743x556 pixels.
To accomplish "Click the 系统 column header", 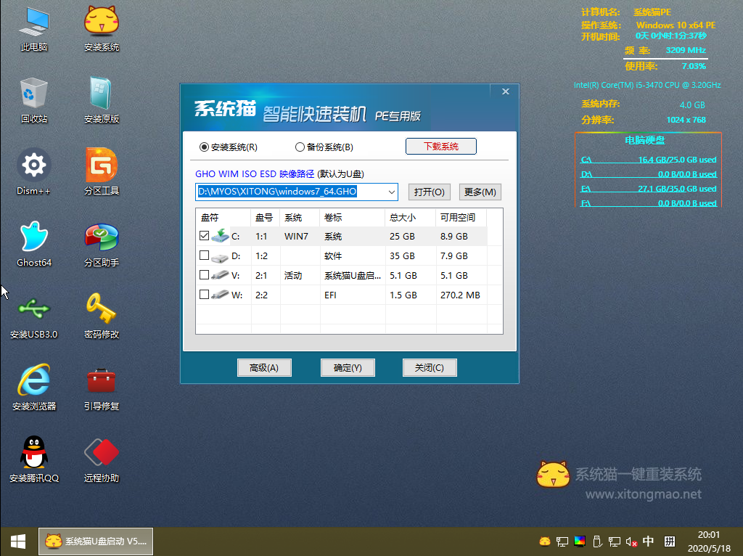I will pos(300,218).
